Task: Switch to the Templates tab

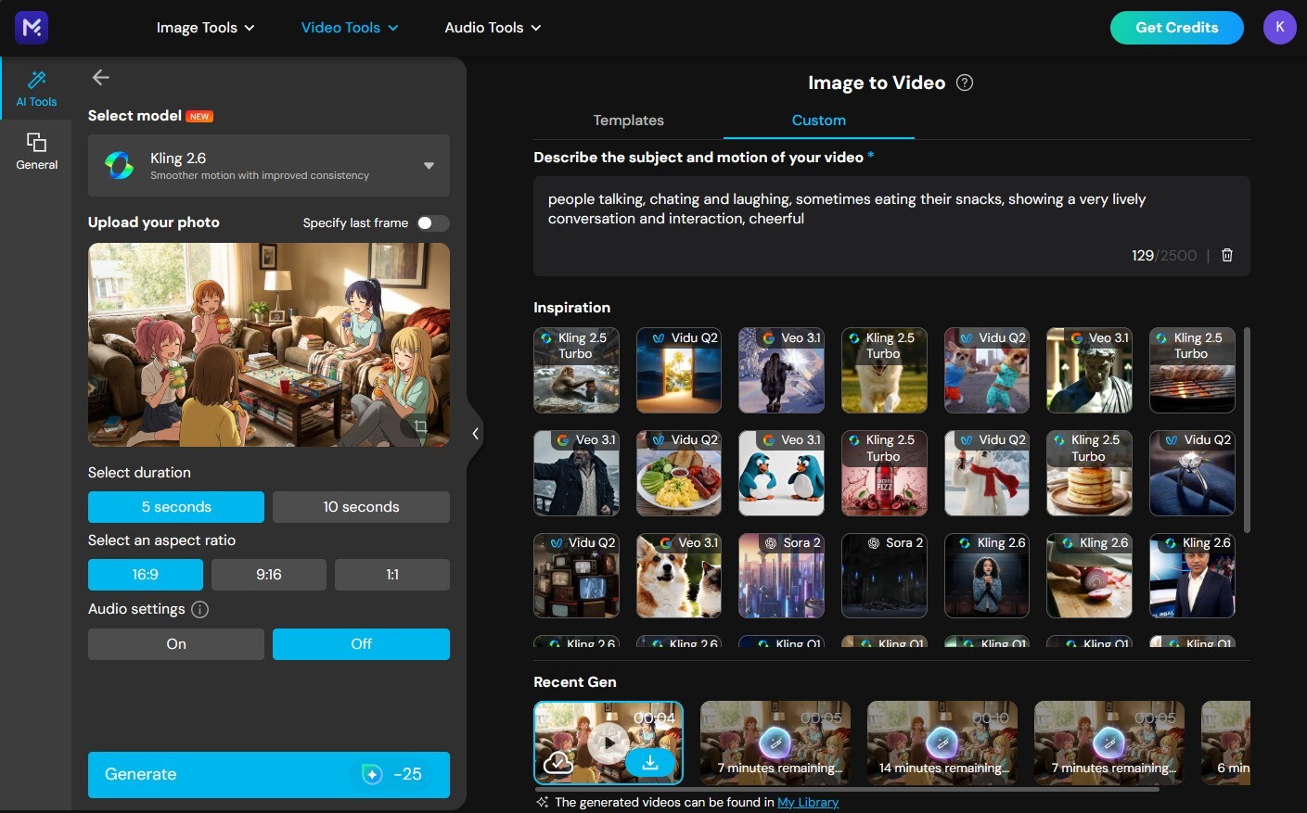Action: tap(628, 120)
